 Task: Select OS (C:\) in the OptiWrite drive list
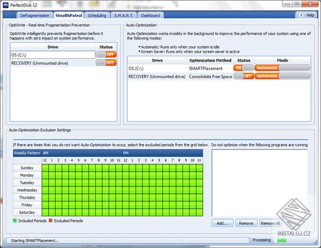pyautogui.click(x=52, y=55)
